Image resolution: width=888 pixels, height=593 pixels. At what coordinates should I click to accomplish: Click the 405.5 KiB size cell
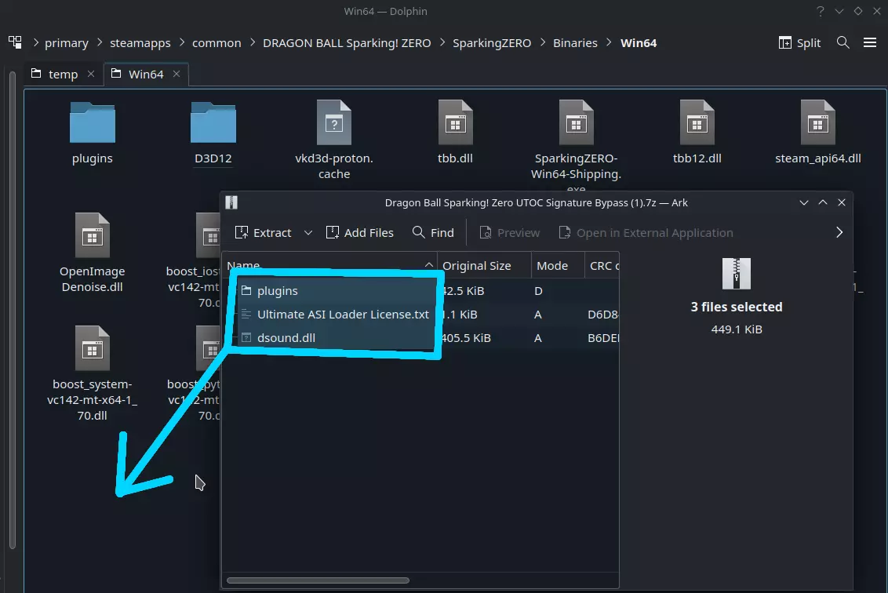[465, 338]
